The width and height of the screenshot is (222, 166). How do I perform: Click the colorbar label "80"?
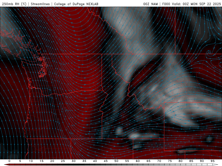[181, 161]
